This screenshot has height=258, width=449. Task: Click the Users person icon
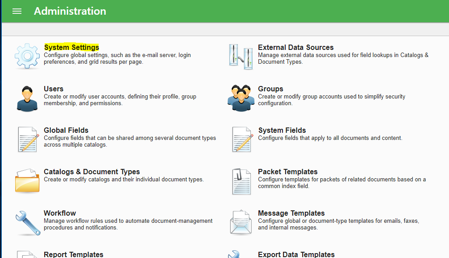(x=27, y=98)
